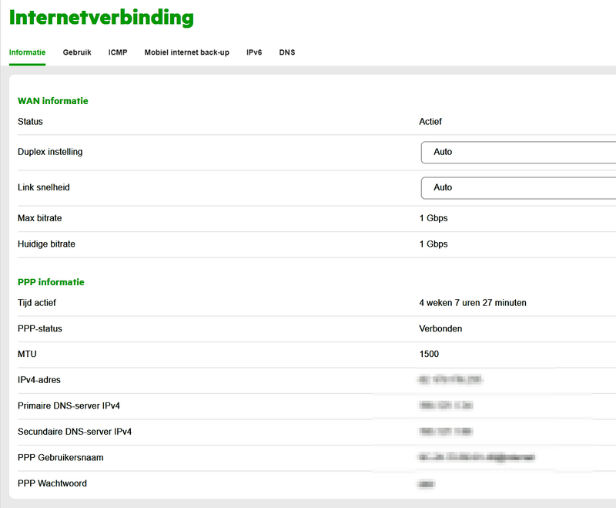Click the blurred PPP Wachtwoord value

pyautogui.click(x=427, y=484)
